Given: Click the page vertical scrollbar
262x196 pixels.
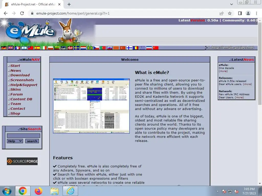Looking at the screenshot, I should coord(260,63).
